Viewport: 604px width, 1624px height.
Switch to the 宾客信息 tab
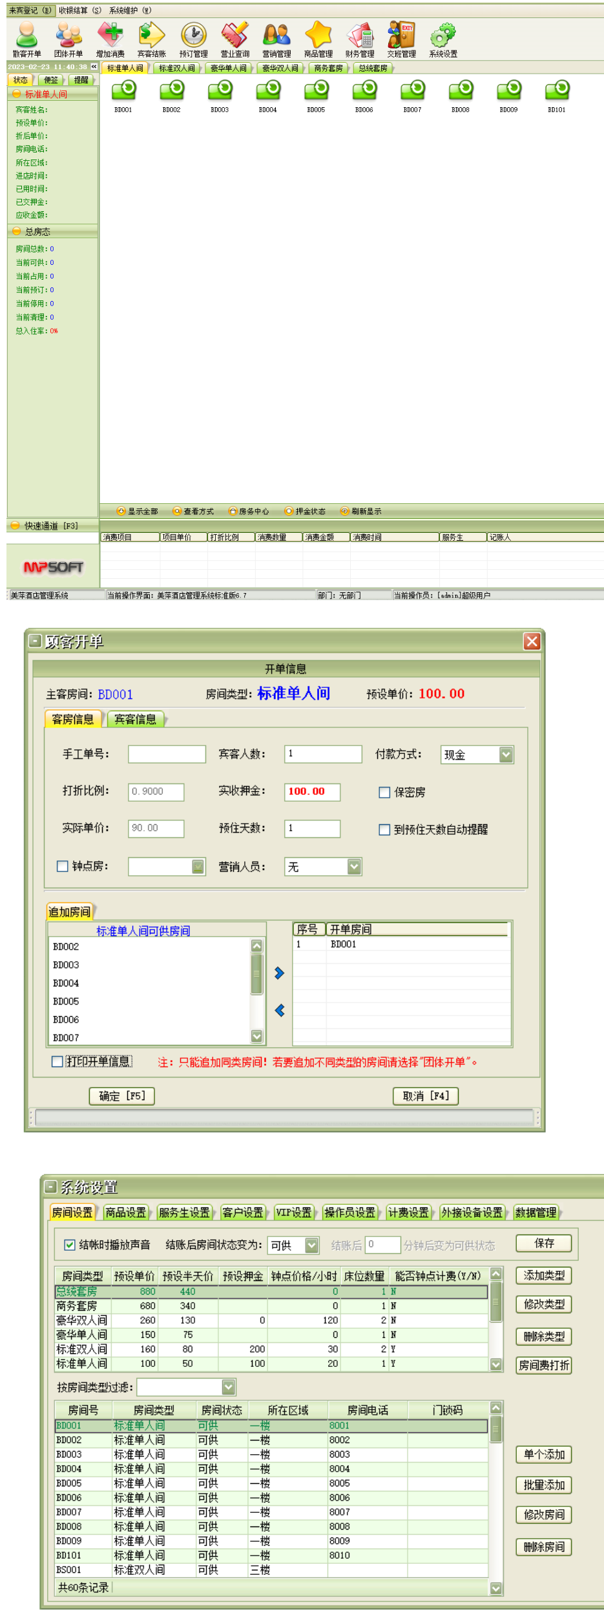[x=135, y=719]
